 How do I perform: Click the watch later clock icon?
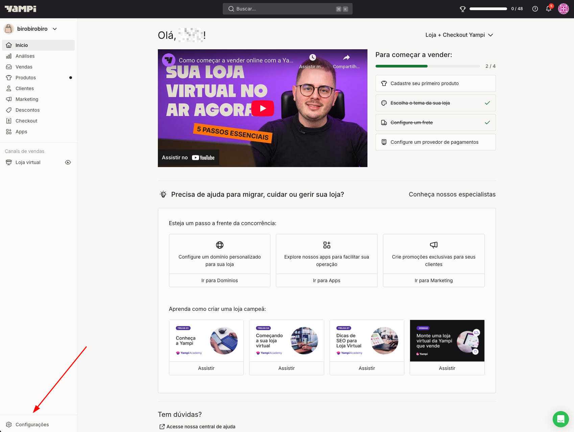(313, 57)
